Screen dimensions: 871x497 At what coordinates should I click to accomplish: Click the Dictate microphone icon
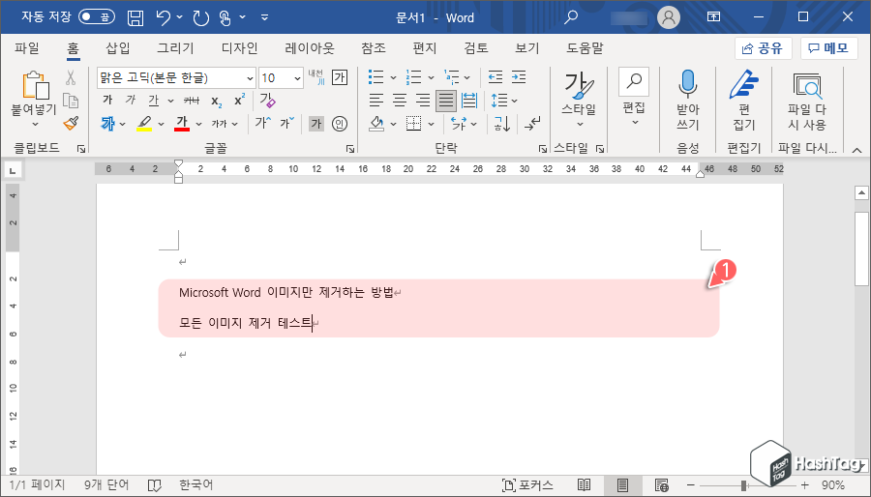688,84
